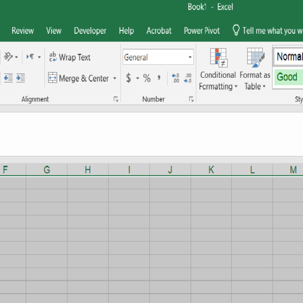The width and height of the screenshot is (303, 303).
Task: Click the lightbulb Tell me icon
Action: (236, 30)
